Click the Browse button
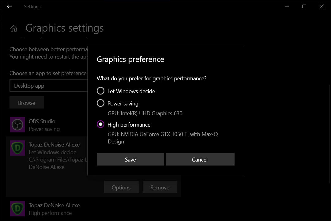Screen dimensions: 331x221 tap(27, 103)
